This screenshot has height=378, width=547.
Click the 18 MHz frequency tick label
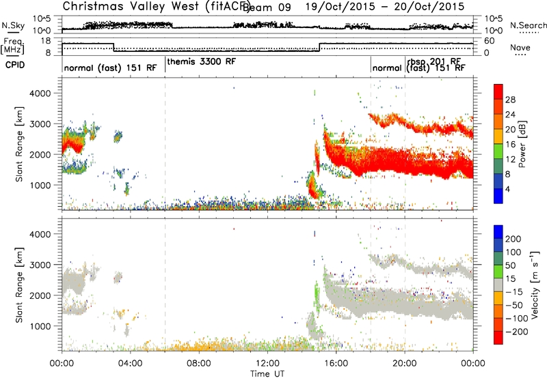[46, 41]
